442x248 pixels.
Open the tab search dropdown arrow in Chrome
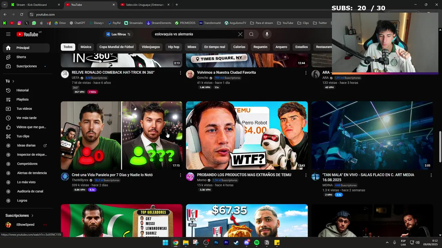(x=4, y=5)
